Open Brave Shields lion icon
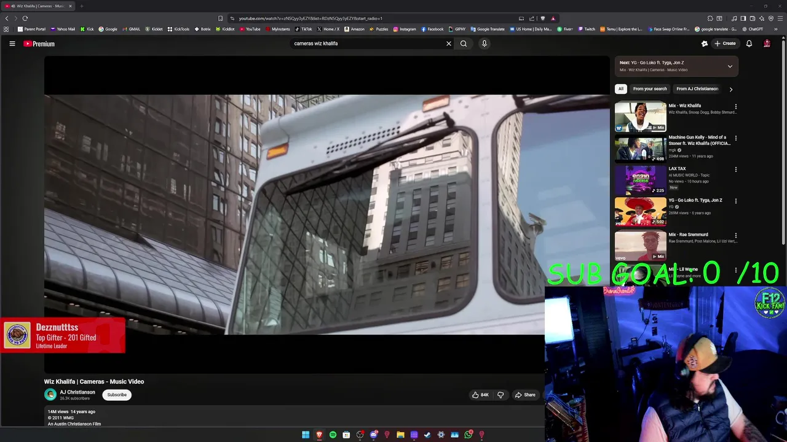 [x=542, y=18]
